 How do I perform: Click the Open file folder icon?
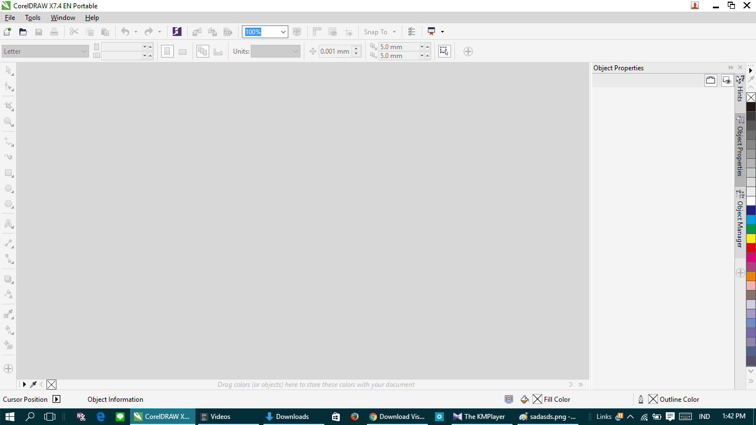point(23,32)
